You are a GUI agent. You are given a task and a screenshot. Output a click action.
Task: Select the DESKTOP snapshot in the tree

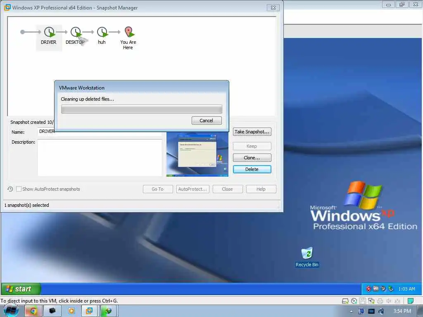(x=75, y=35)
